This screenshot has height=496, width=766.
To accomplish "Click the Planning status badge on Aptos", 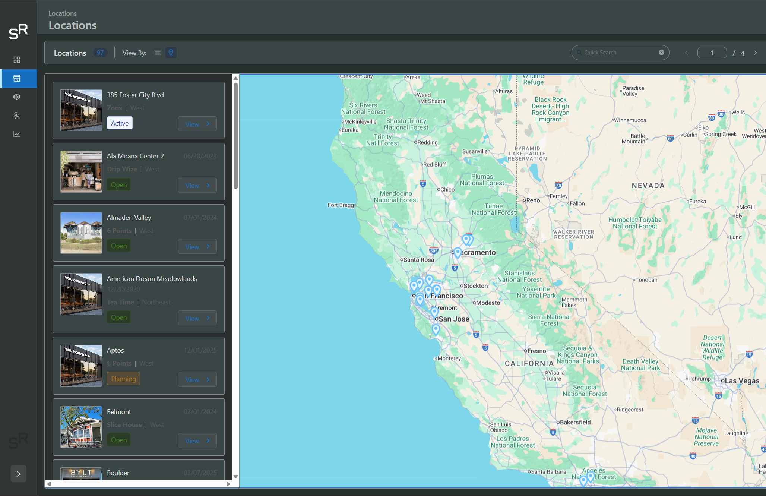I will pyautogui.click(x=123, y=379).
